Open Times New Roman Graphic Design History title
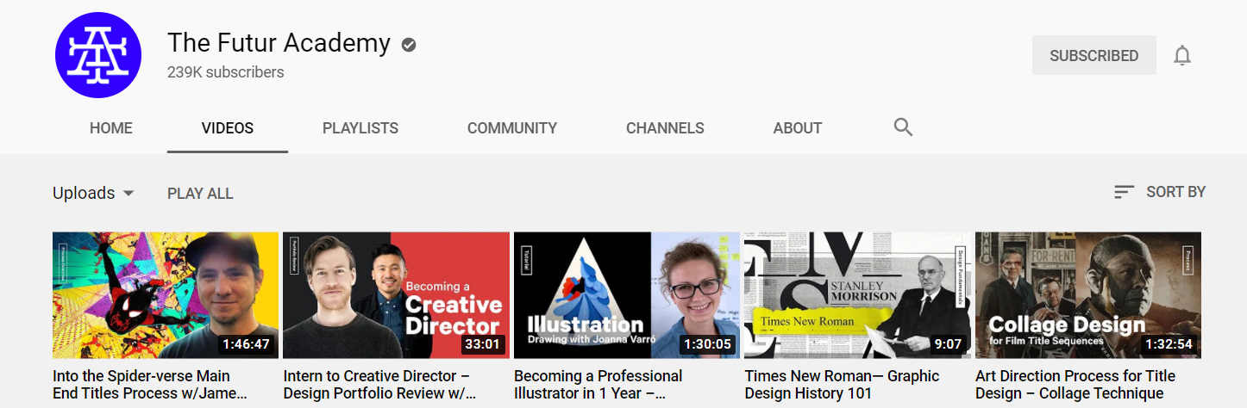Screen dimensions: 1247x408 click(842, 385)
